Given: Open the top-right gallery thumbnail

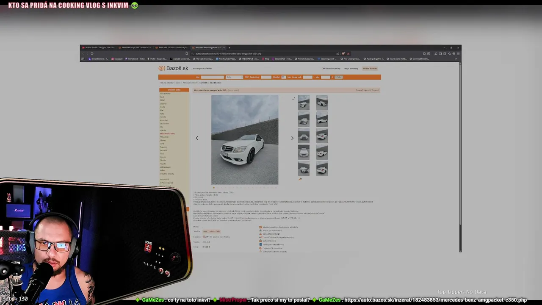Looking at the screenshot, I should pos(322,103).
